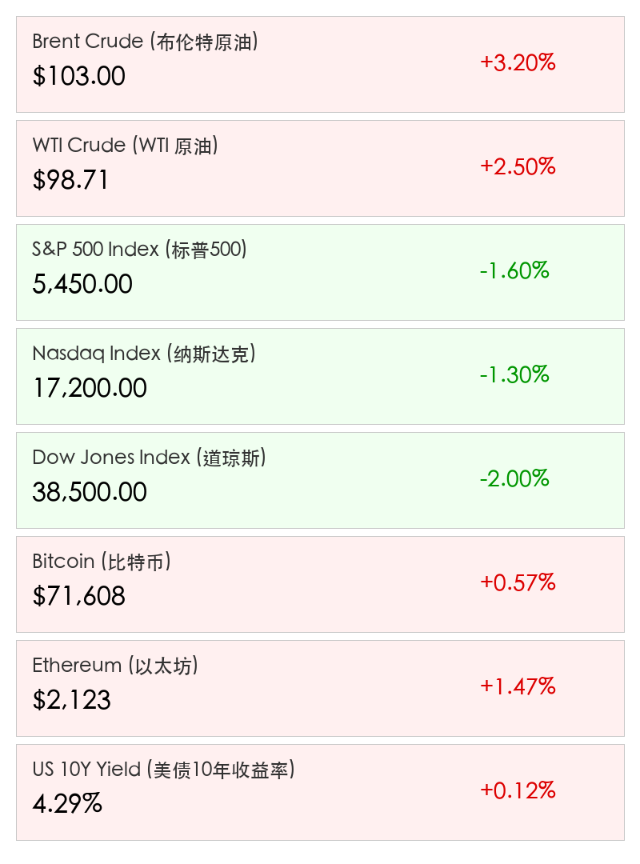
Task: Click the 17,200.00 Nasdaq value
Action: click(90, 388)
